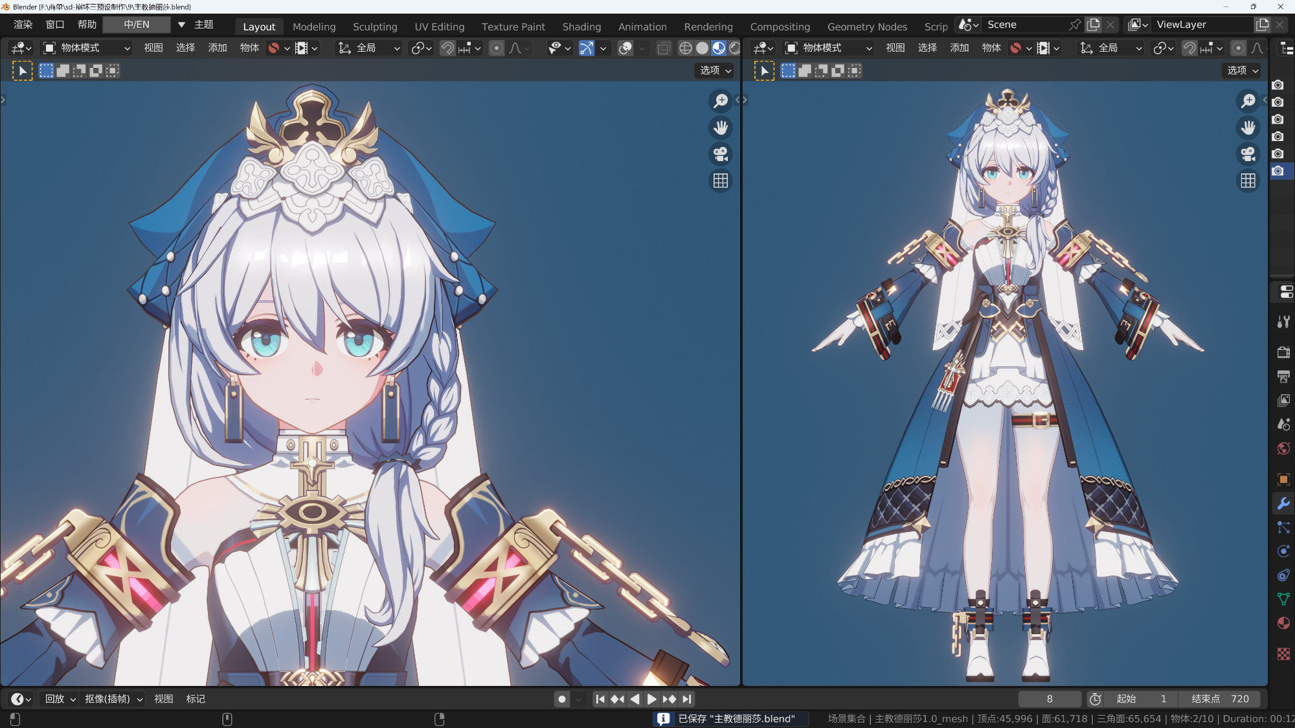
Task: Open World properties globe icon
Action: click(x=1283, y=448)
